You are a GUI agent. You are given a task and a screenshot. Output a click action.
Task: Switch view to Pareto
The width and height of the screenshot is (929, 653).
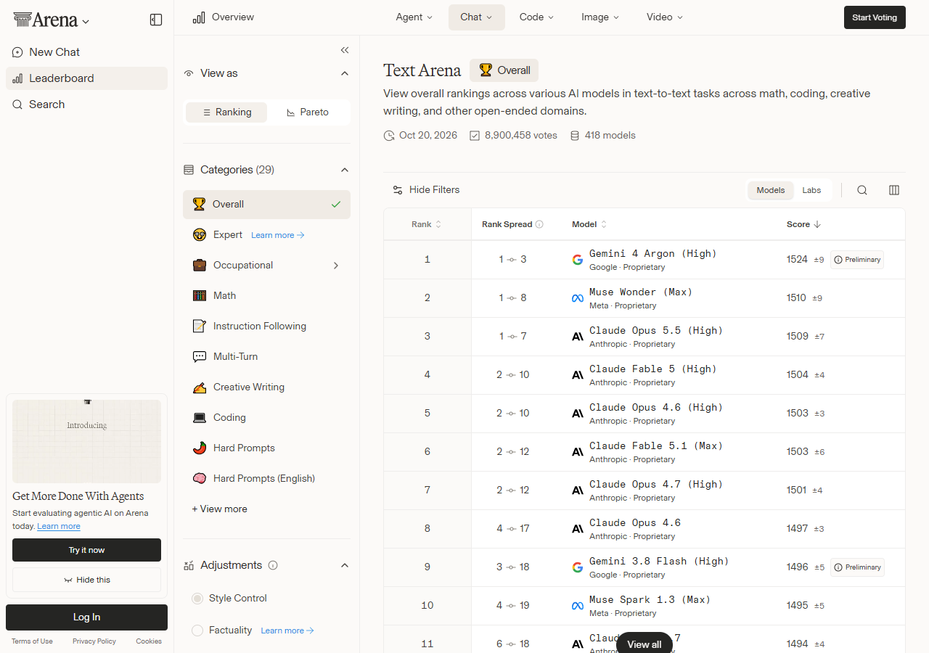pos(308,112)
